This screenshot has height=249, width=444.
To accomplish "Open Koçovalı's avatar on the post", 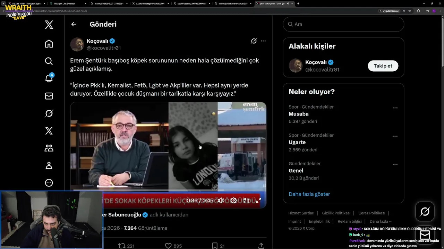I will pyautogui.click(x=77, y=44).
